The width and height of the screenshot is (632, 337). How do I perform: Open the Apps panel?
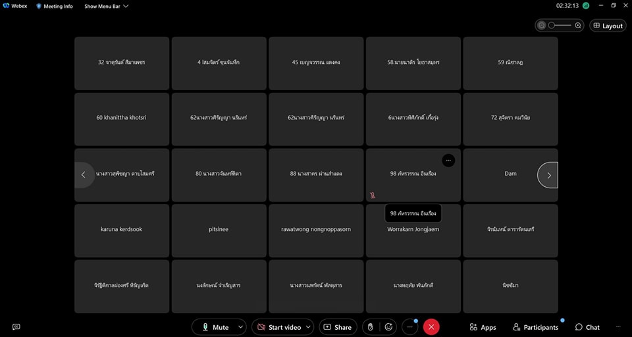483,327
